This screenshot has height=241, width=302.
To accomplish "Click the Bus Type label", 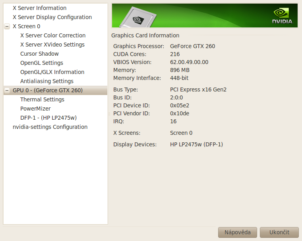I will coord(126,89).
